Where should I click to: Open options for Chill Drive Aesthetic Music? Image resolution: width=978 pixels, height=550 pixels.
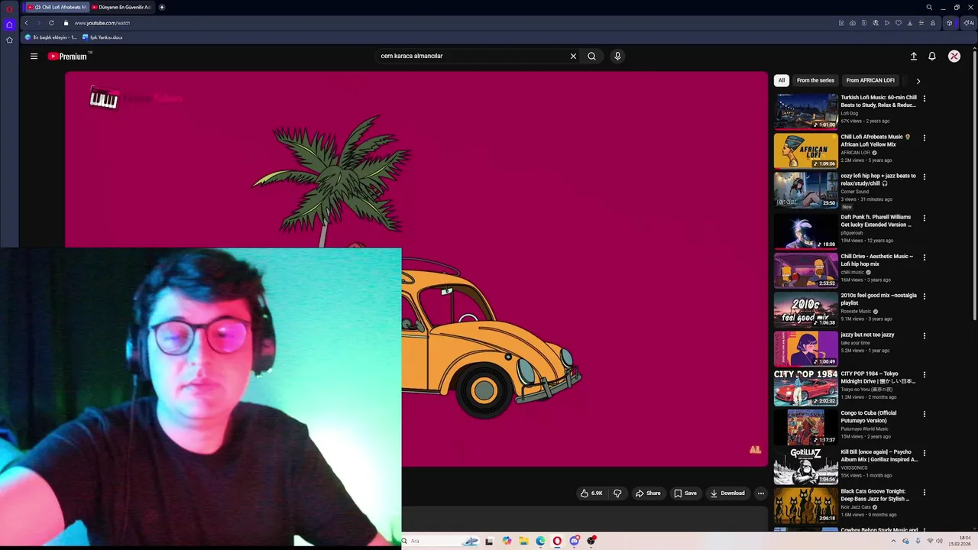point(924,257)
